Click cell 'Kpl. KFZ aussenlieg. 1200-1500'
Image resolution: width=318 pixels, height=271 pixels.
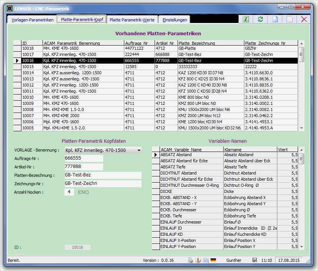click(83, 73)
